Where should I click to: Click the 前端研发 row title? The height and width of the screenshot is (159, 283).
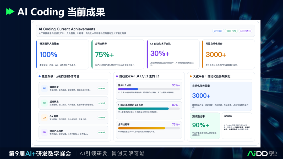54,87
